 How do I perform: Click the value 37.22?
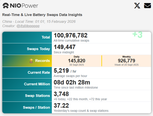(61, 106)
